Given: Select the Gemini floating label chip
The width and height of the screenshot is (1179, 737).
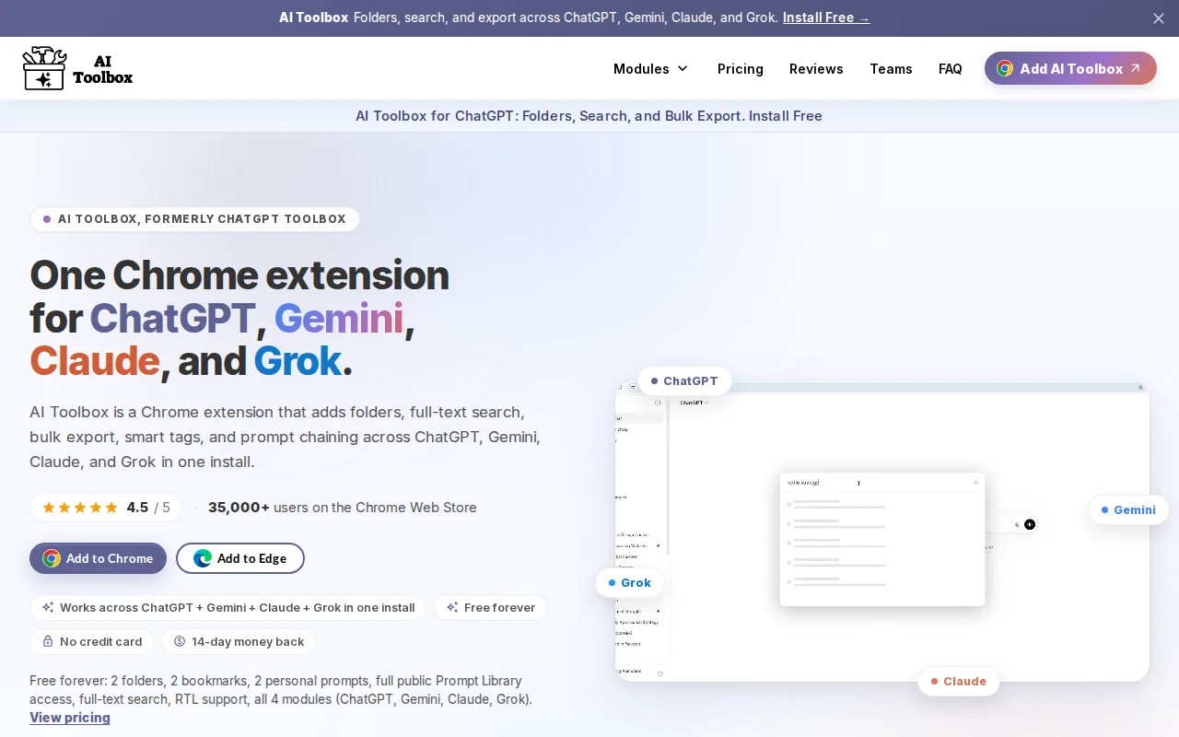Looking at the screenshot, I should coord(1128,509).
